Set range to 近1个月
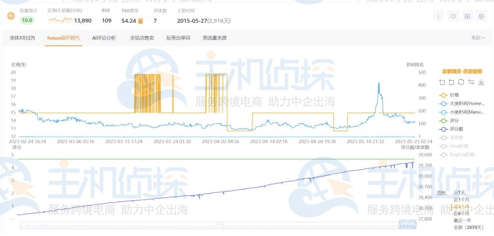Screen dimensions: 494x236 click(461, 199)
